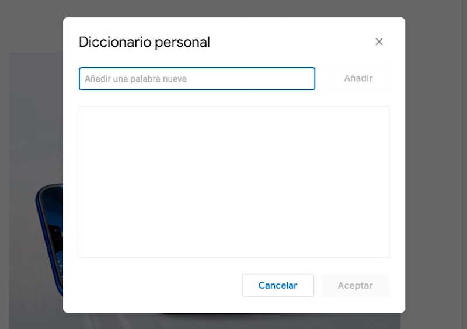Click the top border of the word list
This screenshot has width=467, height=329.
tap(233, 106)
